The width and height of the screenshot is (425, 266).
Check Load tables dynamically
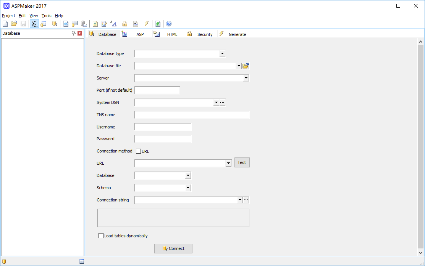[x=101, y=235]
